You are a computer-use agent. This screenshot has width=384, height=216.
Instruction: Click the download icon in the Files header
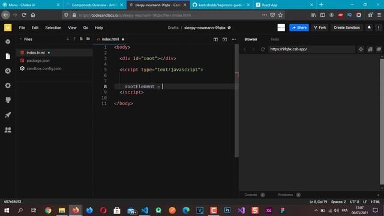coord(68,39)
